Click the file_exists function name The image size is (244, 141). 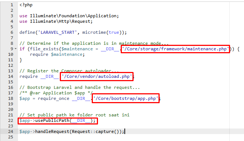click(x=44, y=49)
